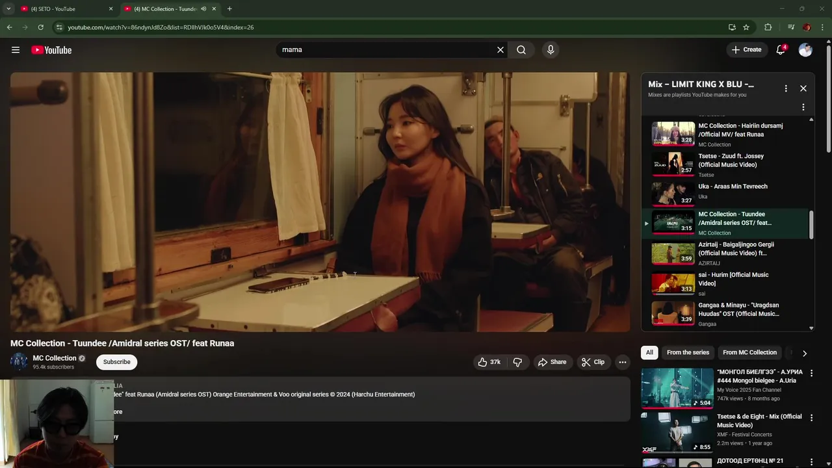The height and width of the screenshot is (468, 832).
Task: Click the Clip button
Action: coord(593,362)
